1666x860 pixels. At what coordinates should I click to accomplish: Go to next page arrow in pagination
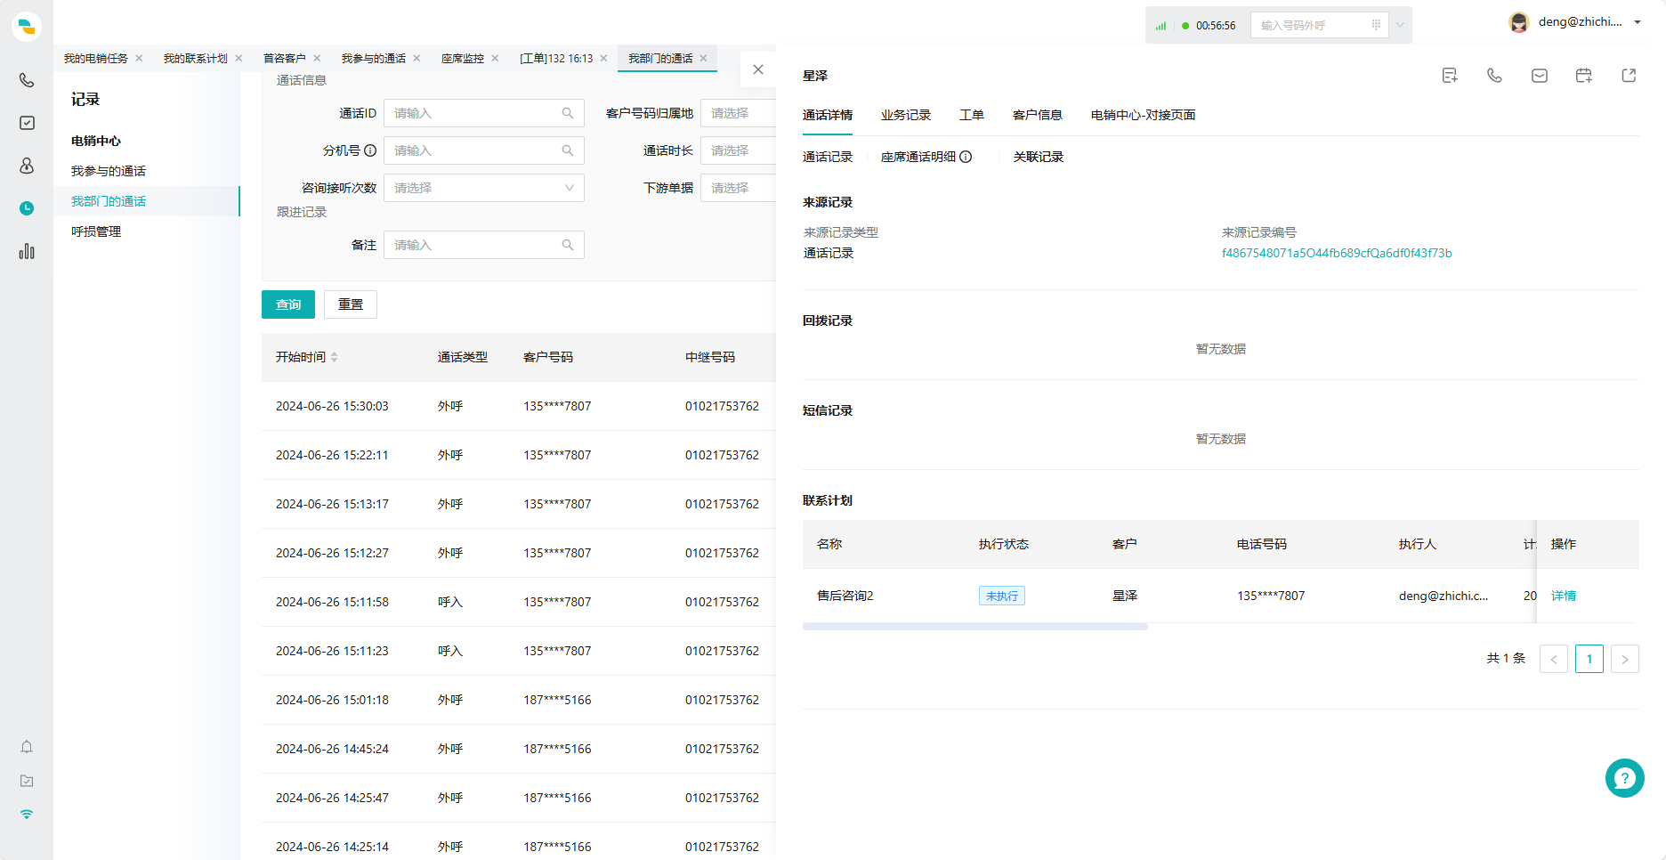pos(1625,659)
